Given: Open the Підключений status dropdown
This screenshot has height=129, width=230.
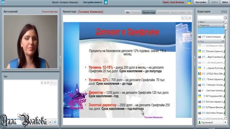Looking at the screenshot, I should point(212,122).
